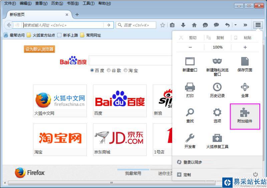This screenshot has width=267, height=188.
Task: Reset zoom via 100% label
Action: 218,47
